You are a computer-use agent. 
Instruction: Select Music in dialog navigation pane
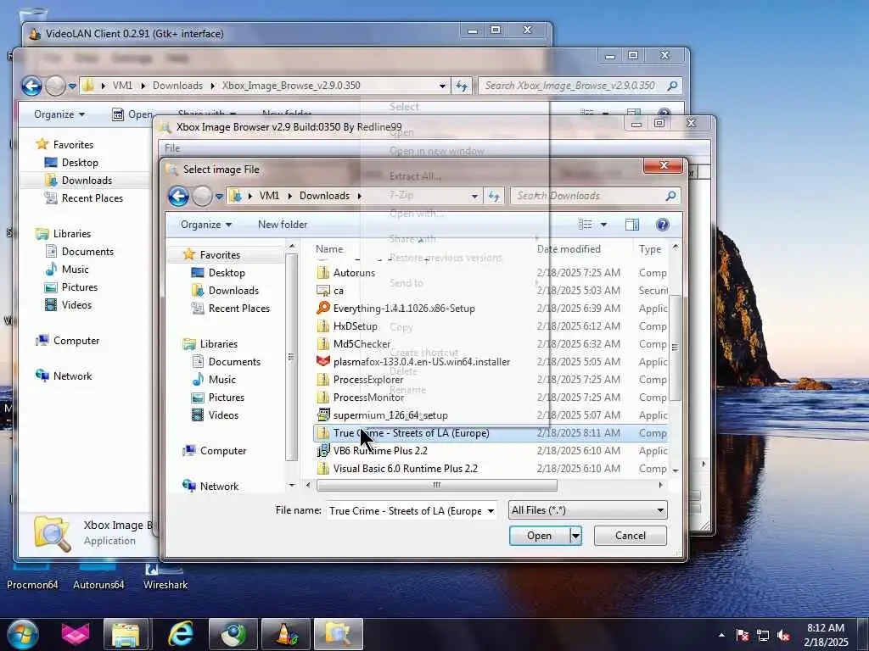click(221, 379)
